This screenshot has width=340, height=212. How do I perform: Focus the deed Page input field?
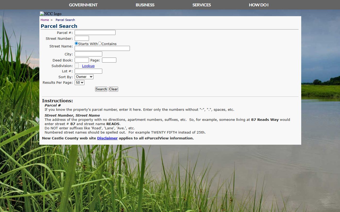(109, 60)
